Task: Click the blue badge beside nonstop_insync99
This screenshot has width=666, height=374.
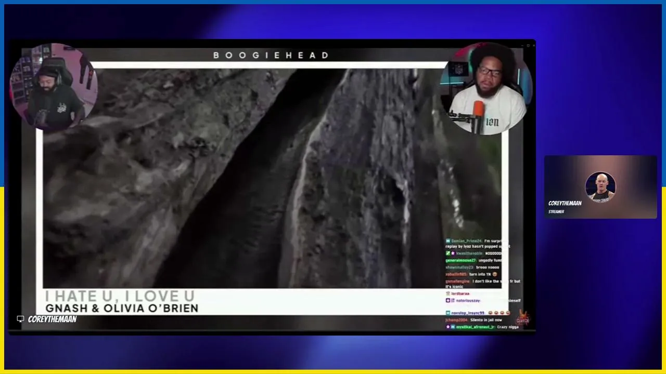Action: (447, 313)
